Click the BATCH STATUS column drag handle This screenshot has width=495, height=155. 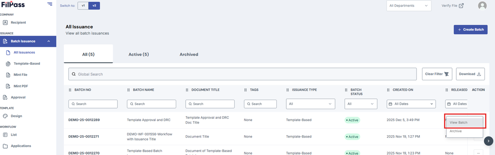346,89
